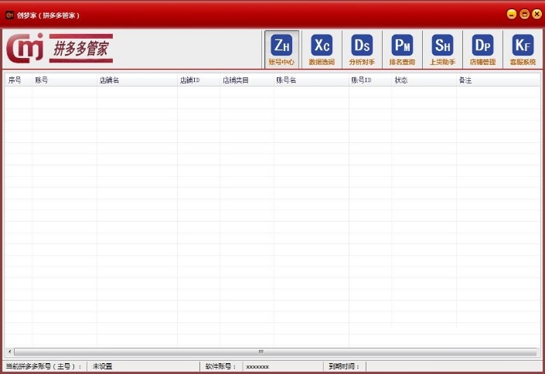Click the 软件账号 value xxxxxxxx
This screenshot has width=545, height=374.
[257, 367]
